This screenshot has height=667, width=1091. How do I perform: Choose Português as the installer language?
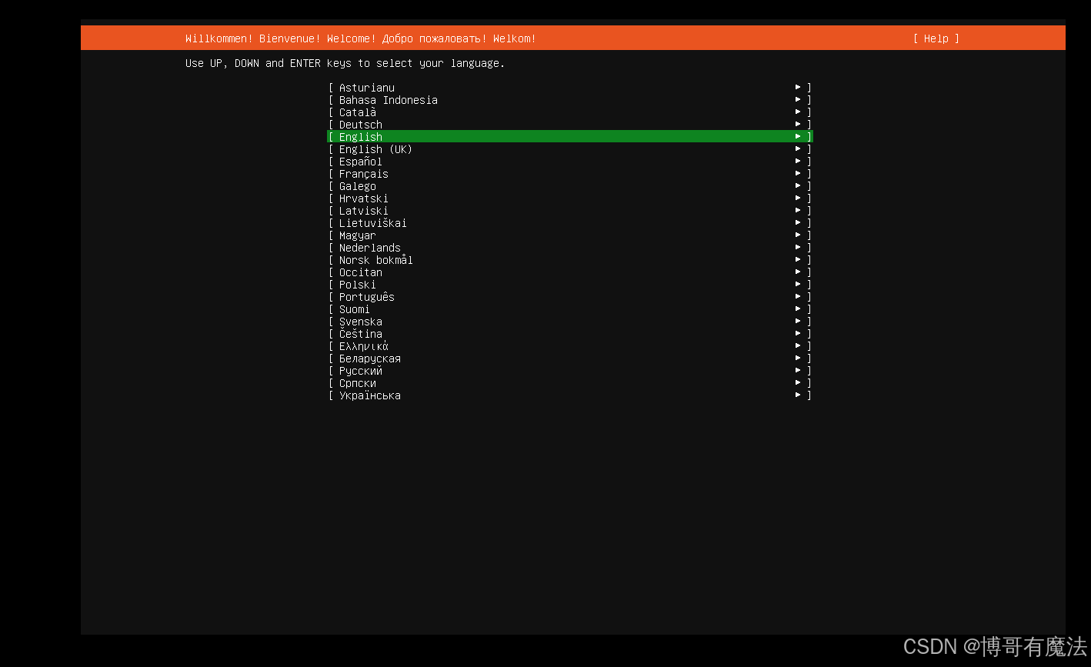coord(366,296)
